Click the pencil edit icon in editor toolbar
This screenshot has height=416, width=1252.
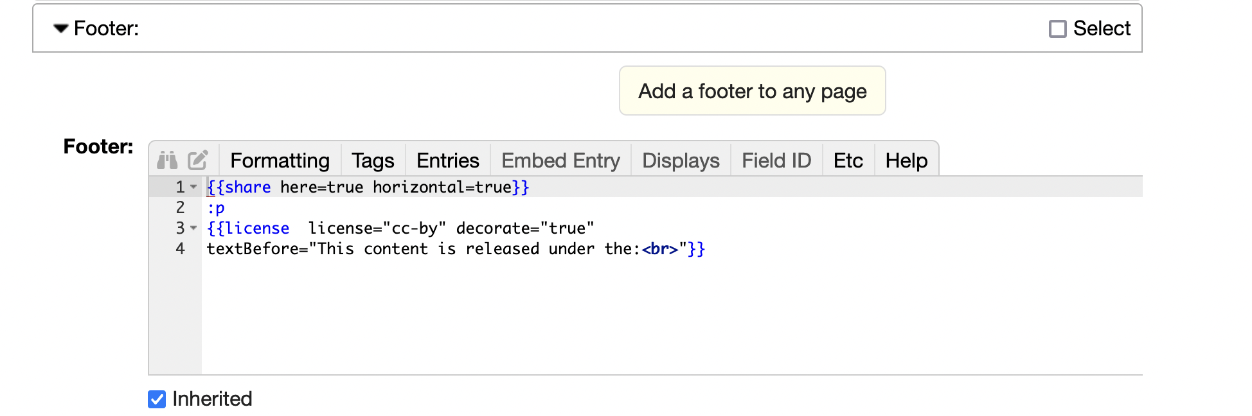point(197,160)
